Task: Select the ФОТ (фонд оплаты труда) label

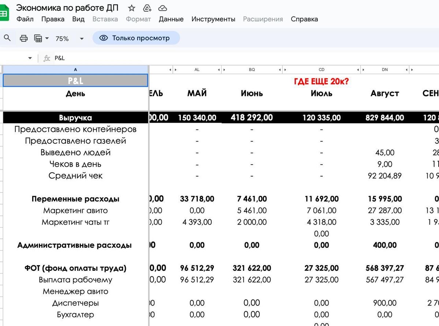Action: pos(75,268)
